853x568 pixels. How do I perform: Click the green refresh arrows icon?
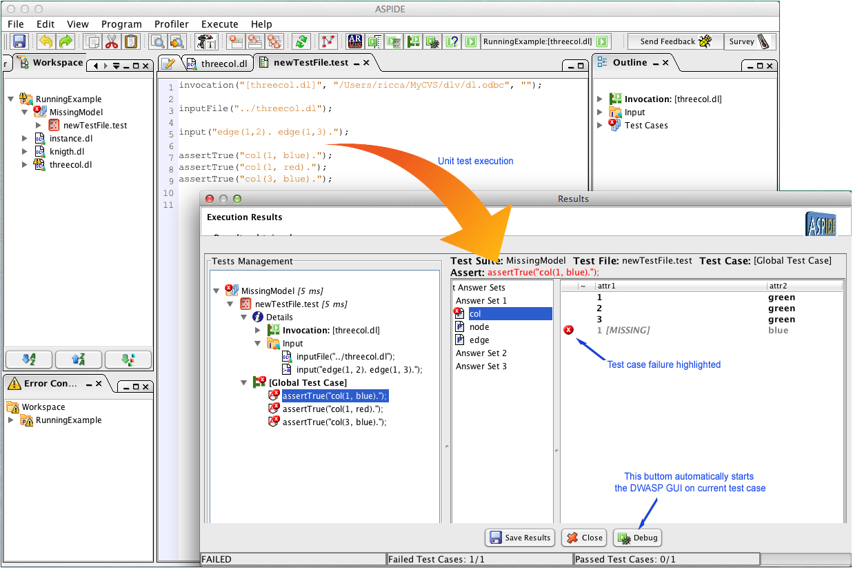tap(301, 41)
